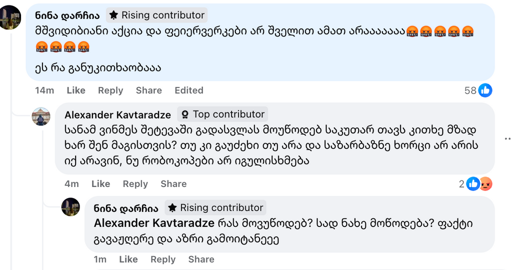Click the mentioned Alexander Kavtaradze name in the reply

(154, 223)
